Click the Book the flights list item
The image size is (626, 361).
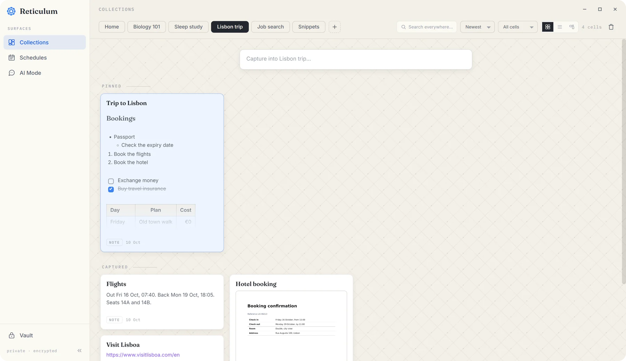(x=132, y=154)
